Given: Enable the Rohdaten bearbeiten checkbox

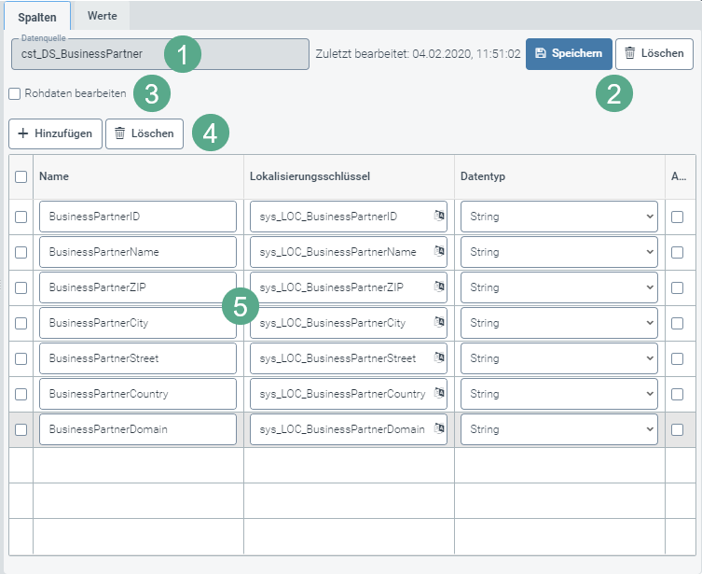Looking at the screenshot, I should click(15, 94).
